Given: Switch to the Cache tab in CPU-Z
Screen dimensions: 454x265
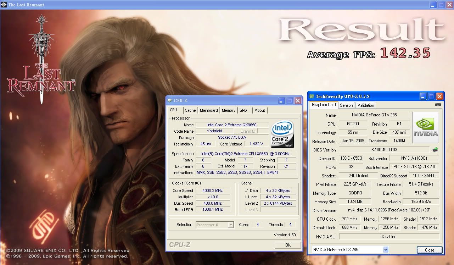Looking at the screenshot, I should [x=190, y=110].
